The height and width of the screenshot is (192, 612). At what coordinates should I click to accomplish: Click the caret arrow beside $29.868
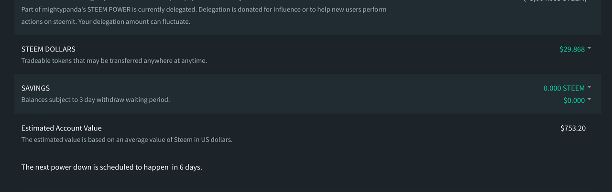pos(589,48)
